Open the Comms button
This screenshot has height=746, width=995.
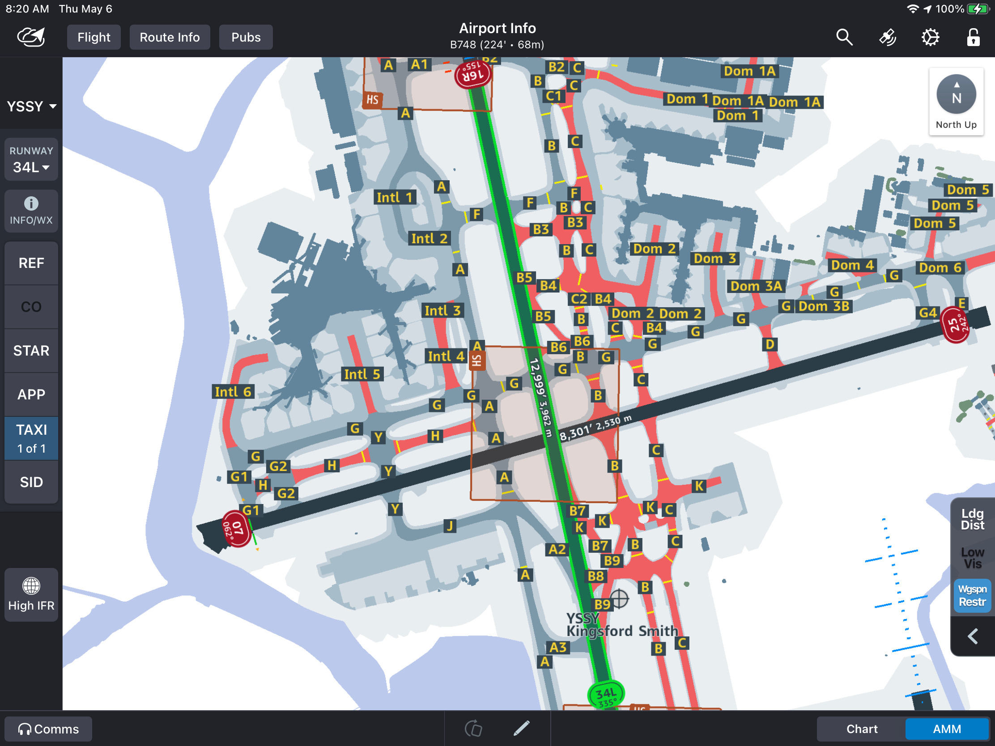pos(48,729)
